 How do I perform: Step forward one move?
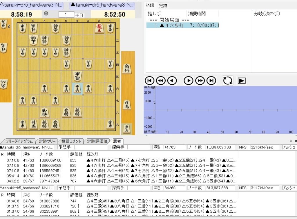click(x=189, y=81)
